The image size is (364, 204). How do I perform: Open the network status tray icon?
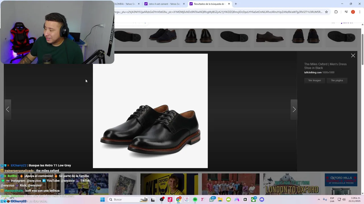pyautogui.click(x=339, y=199)
